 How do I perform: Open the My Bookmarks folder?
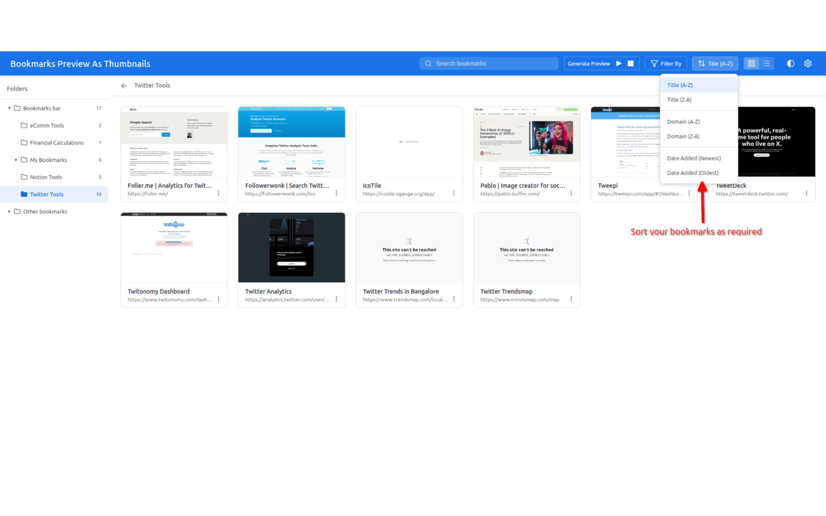pos(54,160)
